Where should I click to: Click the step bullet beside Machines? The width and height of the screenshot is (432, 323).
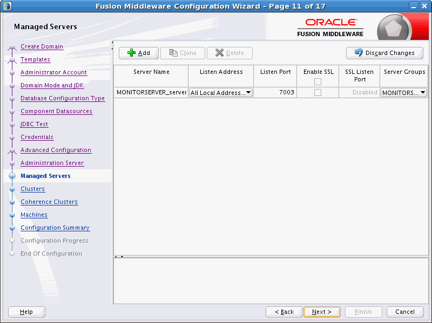(x=12, y=215)
